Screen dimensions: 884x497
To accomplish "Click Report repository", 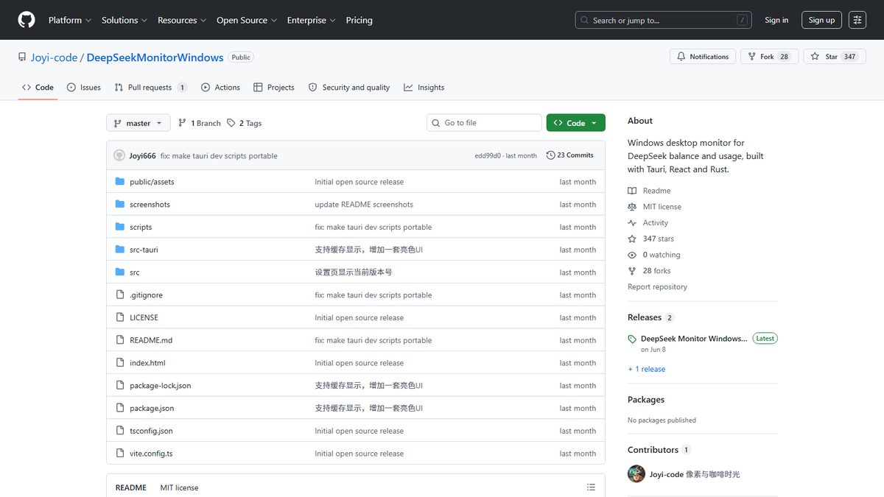I will [657, 287].
